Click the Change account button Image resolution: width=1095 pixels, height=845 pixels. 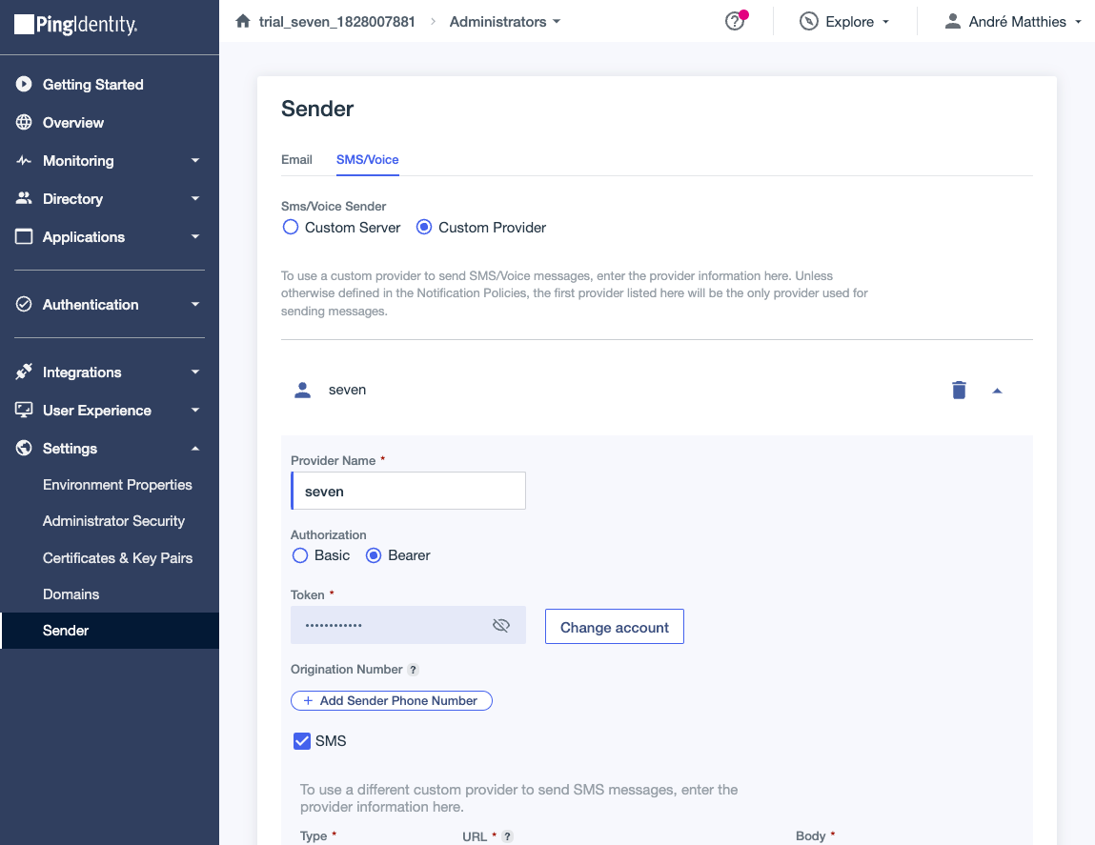click(614, 627)
